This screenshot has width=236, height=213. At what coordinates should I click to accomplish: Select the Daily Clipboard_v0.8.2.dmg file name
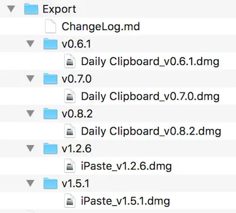tap(151, 132)
